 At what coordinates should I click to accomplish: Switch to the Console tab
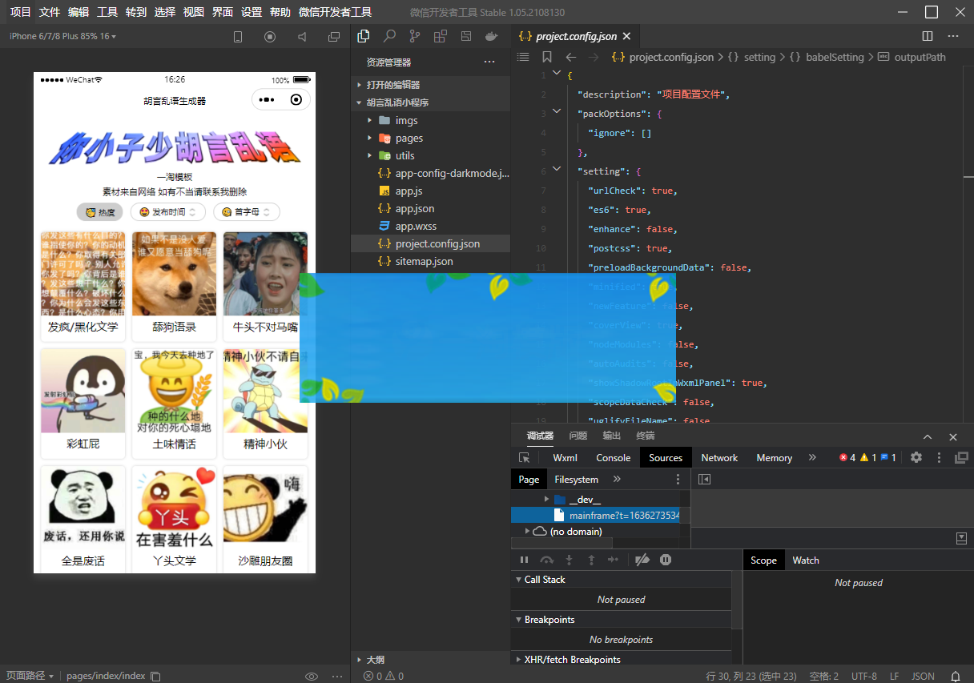613,457
